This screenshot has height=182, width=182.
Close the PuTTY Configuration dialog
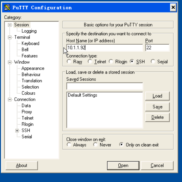click(173, 7)
